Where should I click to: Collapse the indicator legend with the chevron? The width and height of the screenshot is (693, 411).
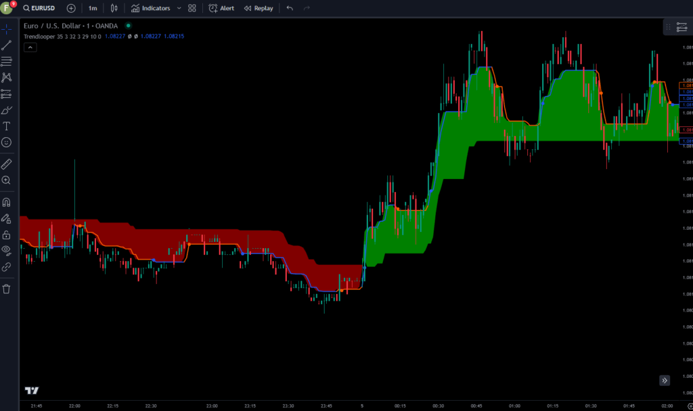[x=30, y=47]
